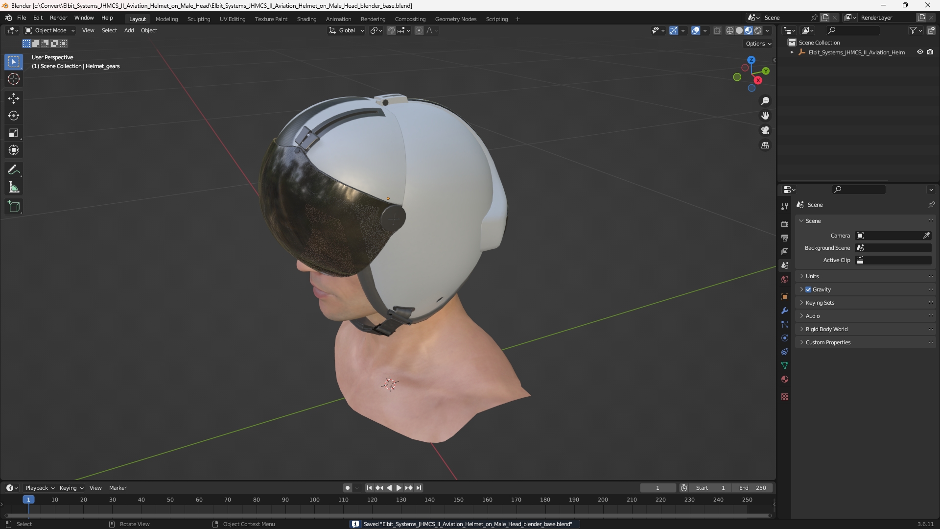Viewport: 940px width, 529px height.
Task: Open viewport Options dropdown
Action: click(758, 44)
